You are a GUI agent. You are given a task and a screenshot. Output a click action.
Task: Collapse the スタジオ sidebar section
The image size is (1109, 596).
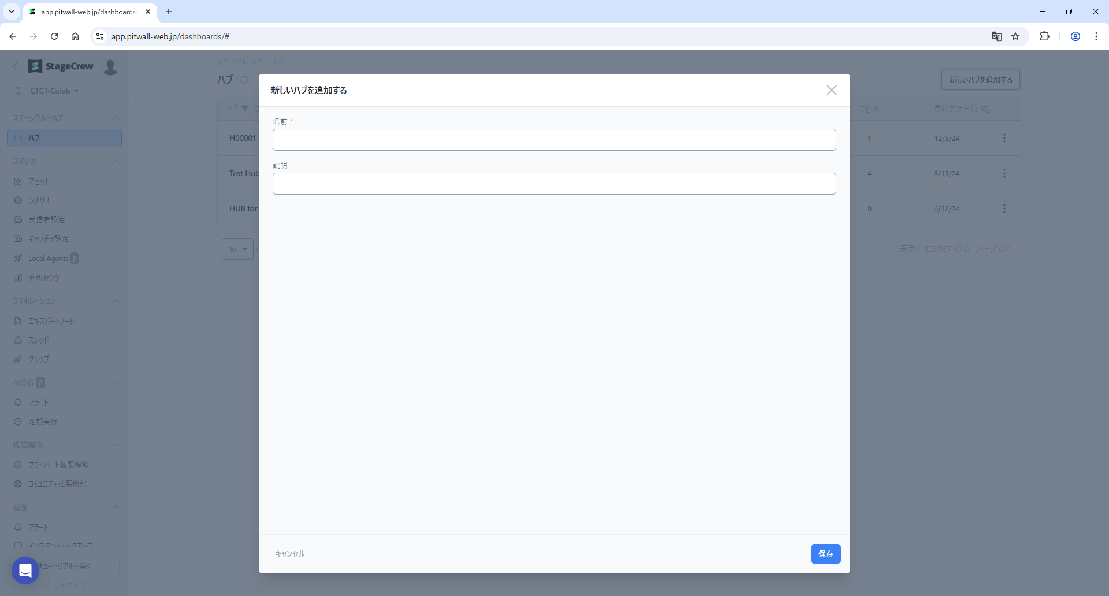116,161
